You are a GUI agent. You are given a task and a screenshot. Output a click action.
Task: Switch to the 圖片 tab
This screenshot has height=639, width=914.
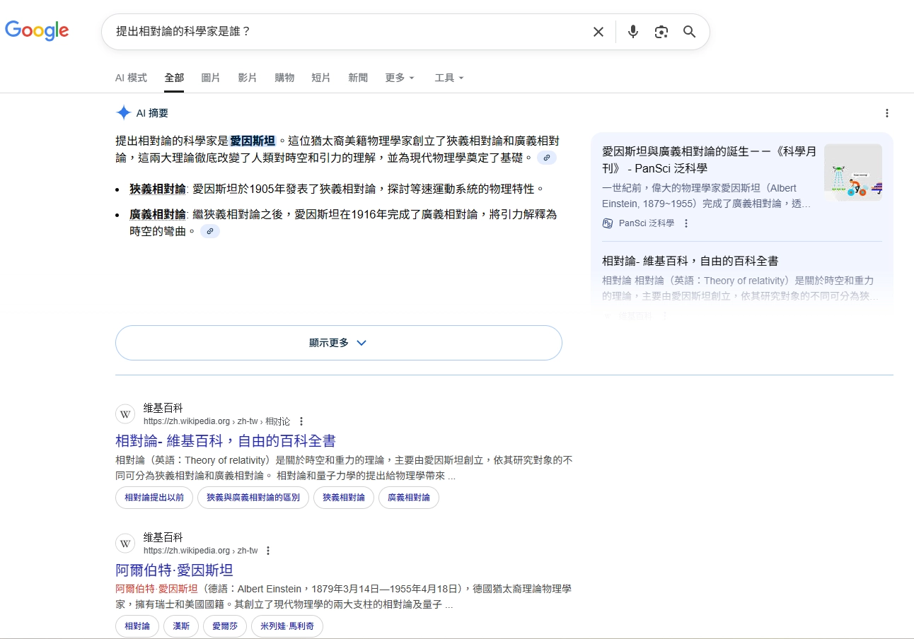pos(211,78)
